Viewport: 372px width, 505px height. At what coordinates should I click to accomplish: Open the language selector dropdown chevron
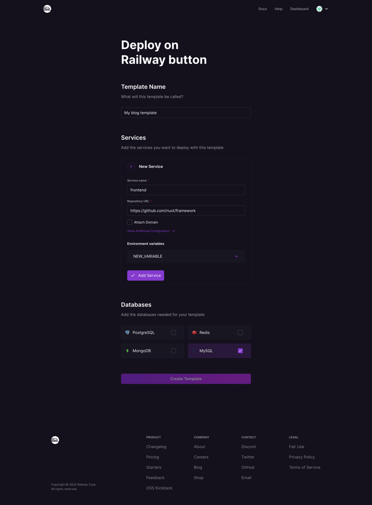point(326,8)
